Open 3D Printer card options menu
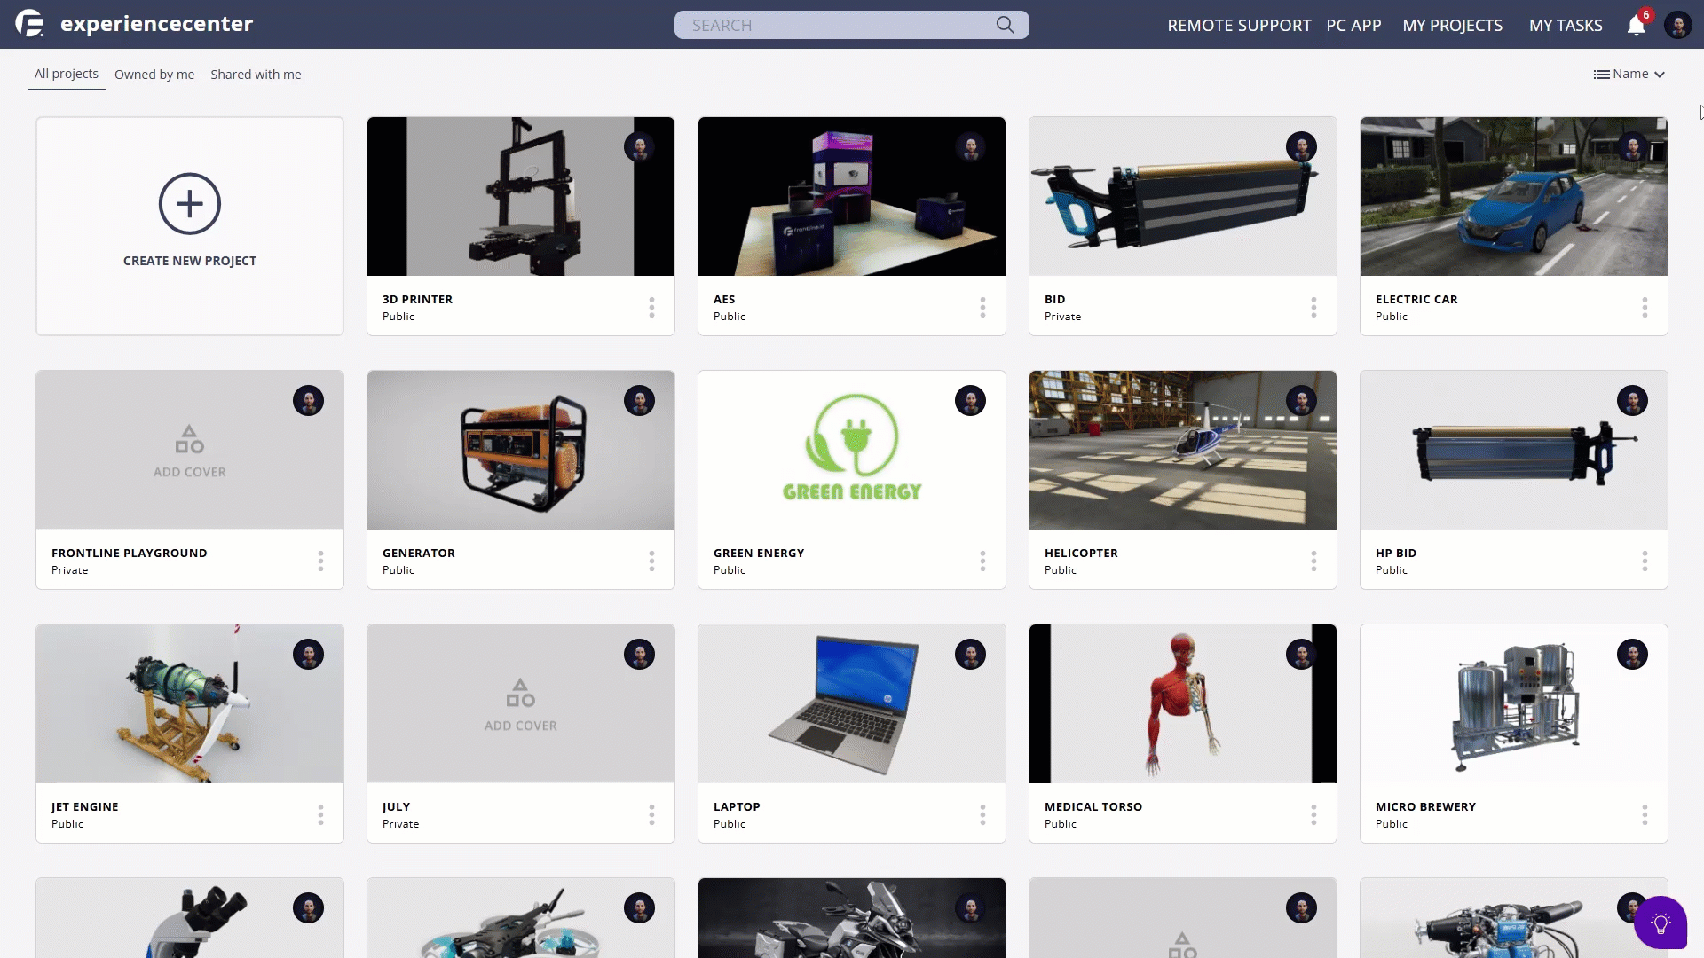Viewport: 1704px width, 958px height. tap(651, 307)
